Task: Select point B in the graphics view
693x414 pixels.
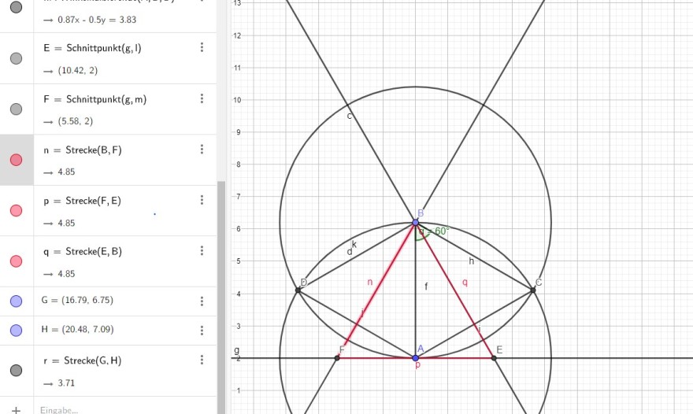Action: pyautogui.click(x=416, y=222)
